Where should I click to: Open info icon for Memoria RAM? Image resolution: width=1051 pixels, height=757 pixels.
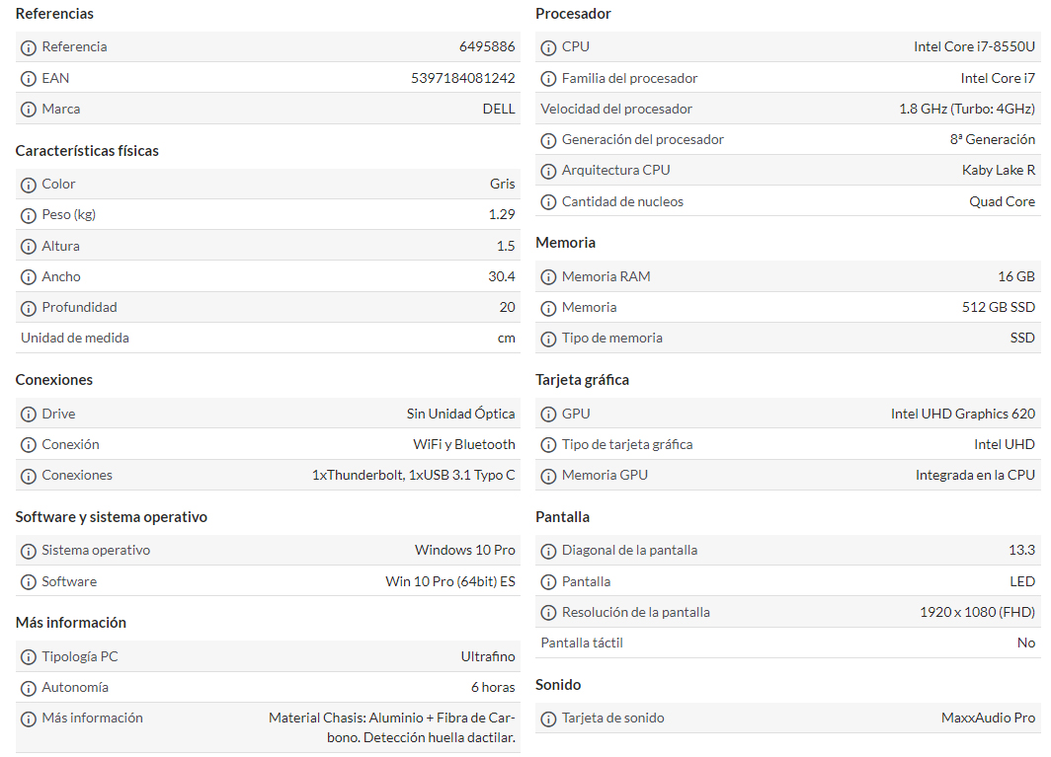[x=548, y=277]
